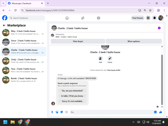
Task: Click the voice clip microphone icon
Action: coord(52,112)
